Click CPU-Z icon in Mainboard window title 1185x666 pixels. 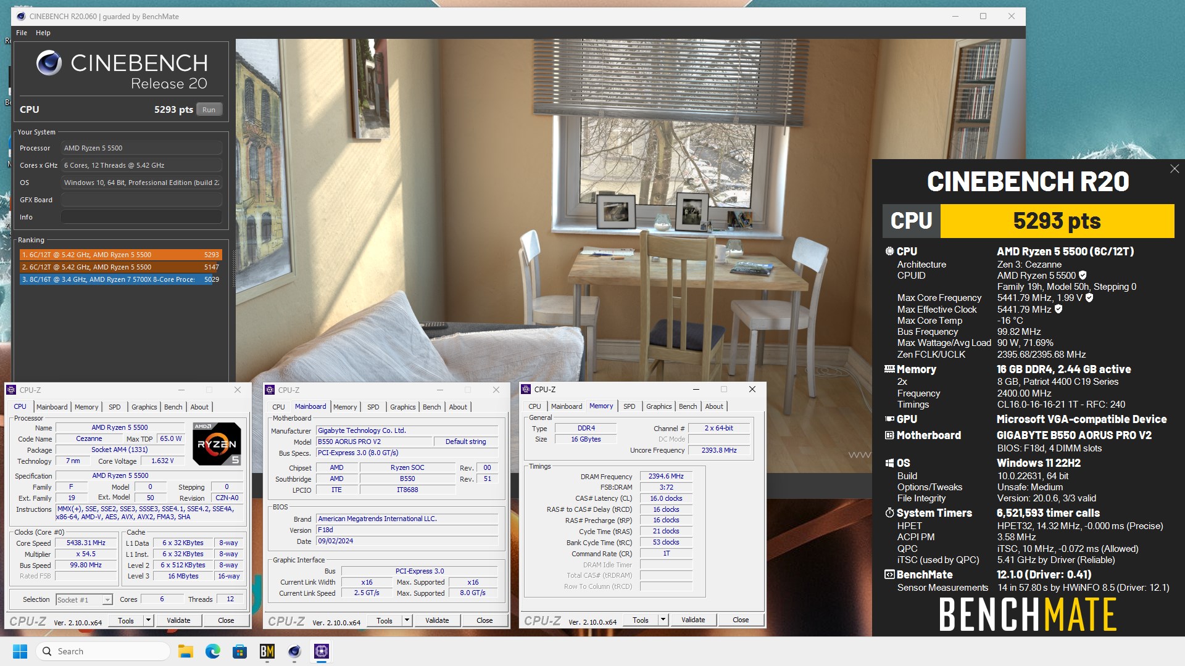click(x=270, y=390)
